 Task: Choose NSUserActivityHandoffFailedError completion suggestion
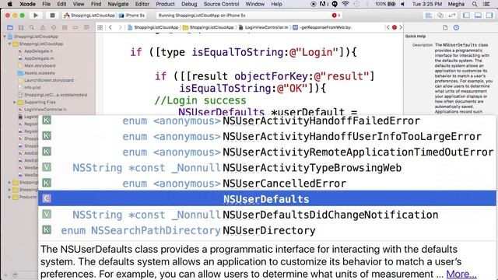click(x=267, y=121)
